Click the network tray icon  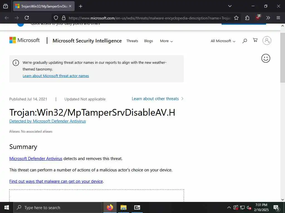click(242, 207)
